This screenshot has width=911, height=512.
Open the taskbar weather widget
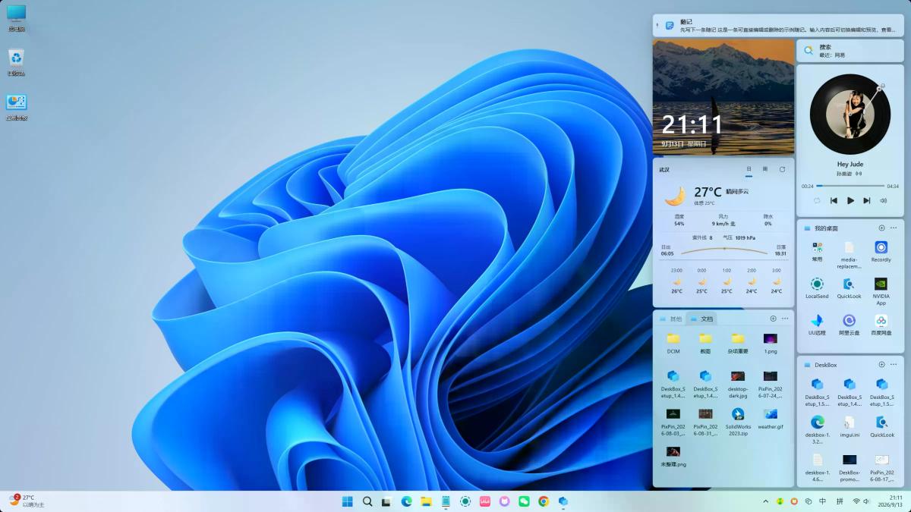(x=27, y=501)
